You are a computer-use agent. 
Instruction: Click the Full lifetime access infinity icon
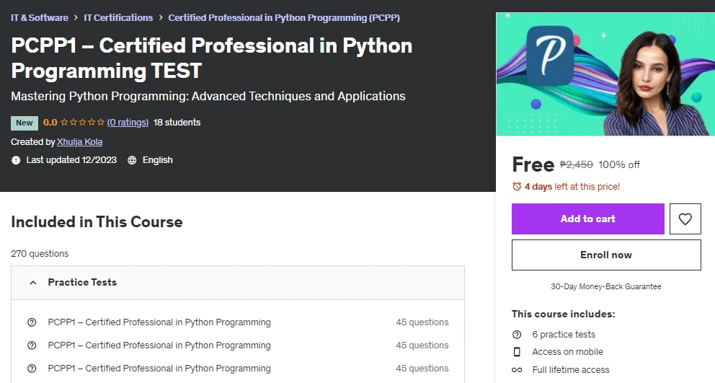tap(517, 370)
